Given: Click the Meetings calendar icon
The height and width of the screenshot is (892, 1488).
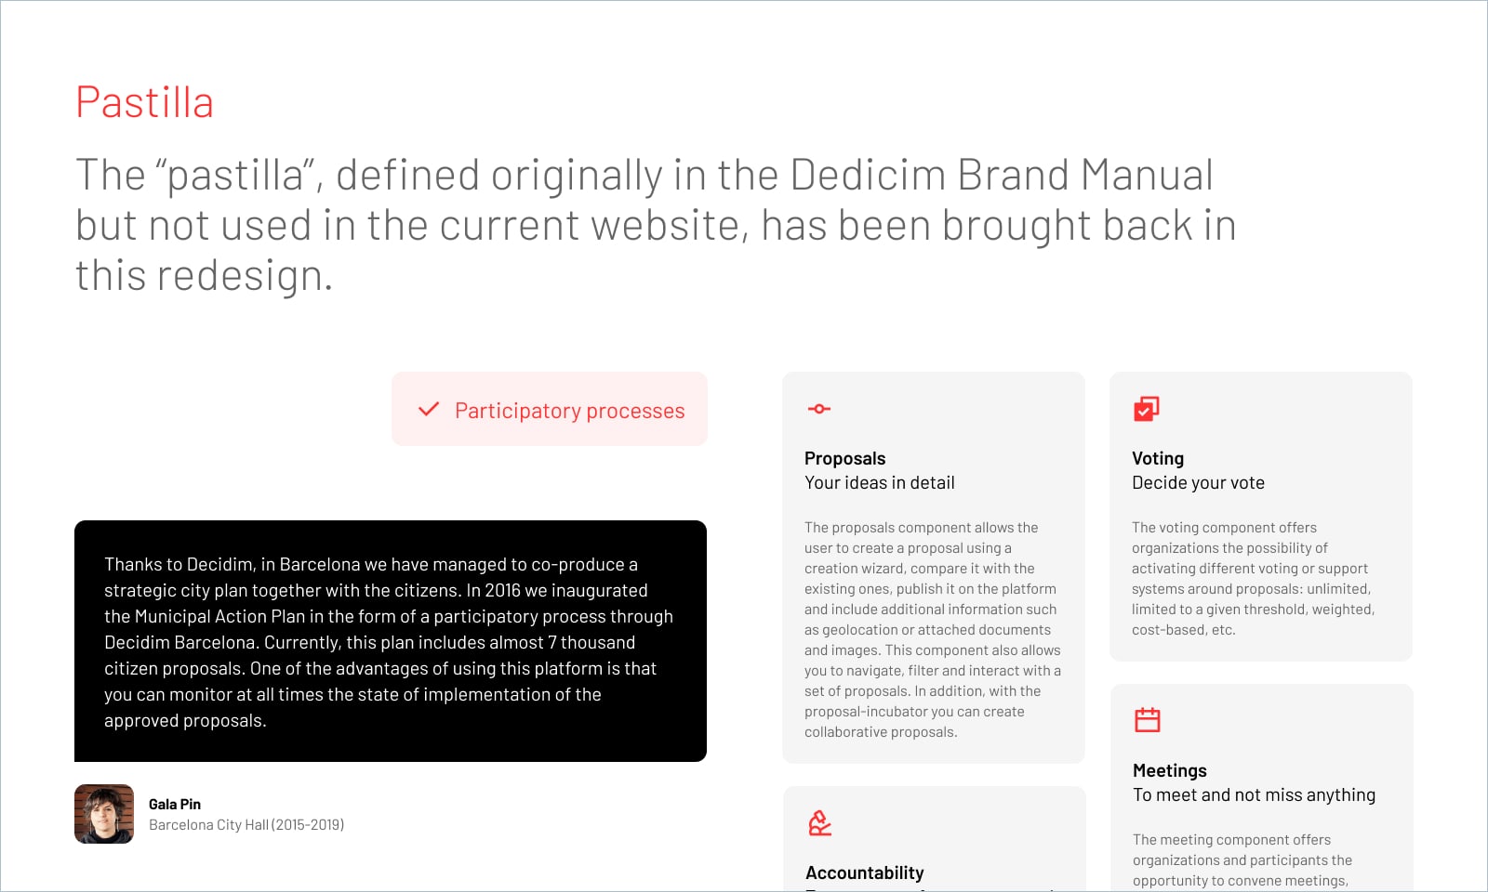Looking at the screenshot, I should pyautogui.click(x=1148, y=720).
